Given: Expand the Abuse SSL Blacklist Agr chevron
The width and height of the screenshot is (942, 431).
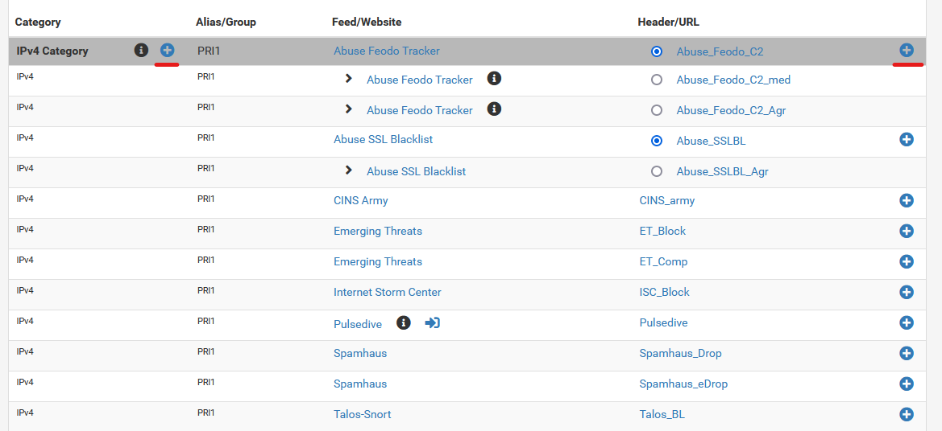Looking at the screenshot, I should click(348, 170).
